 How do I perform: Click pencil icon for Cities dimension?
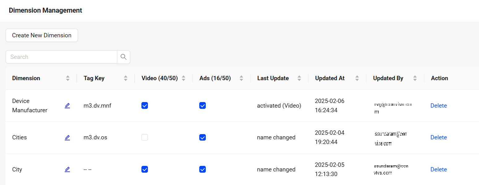tap(67, 138)
